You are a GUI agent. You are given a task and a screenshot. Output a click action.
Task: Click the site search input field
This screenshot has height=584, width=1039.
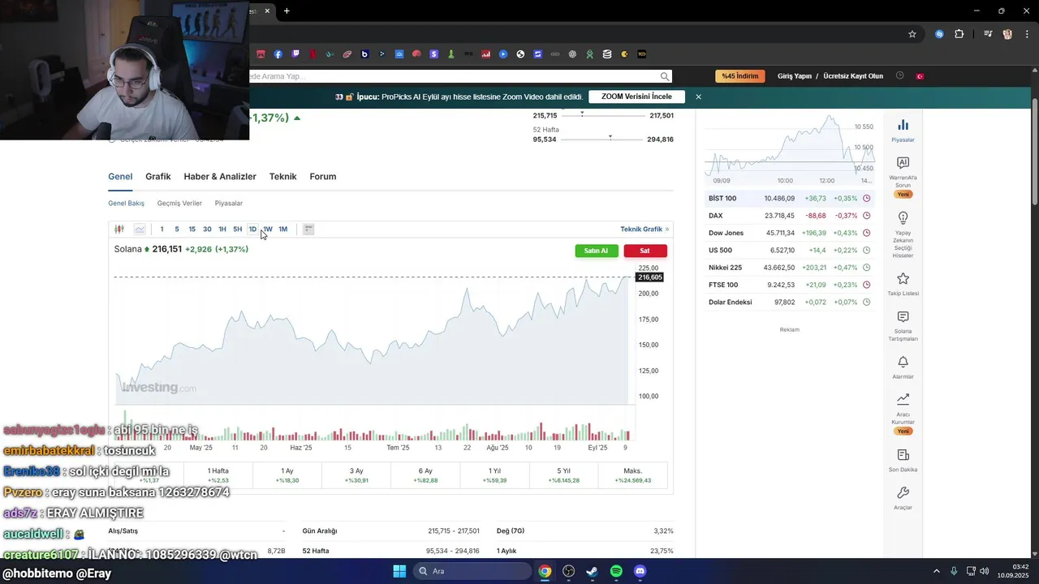(459, 76)
